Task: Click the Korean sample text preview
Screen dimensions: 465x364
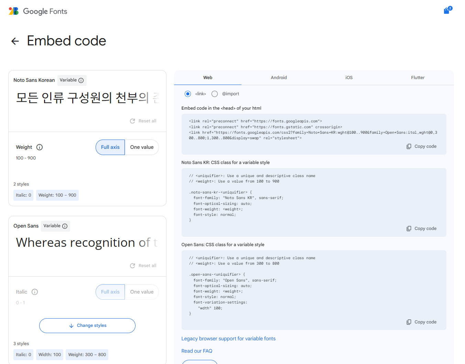Action: (87, 98)
